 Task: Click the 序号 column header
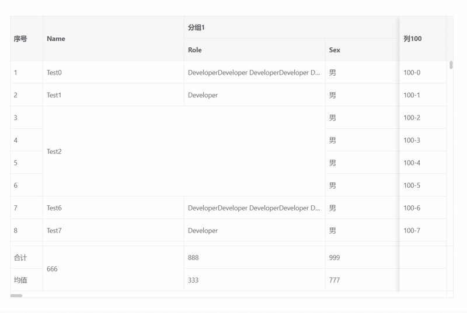click(26, 38)
